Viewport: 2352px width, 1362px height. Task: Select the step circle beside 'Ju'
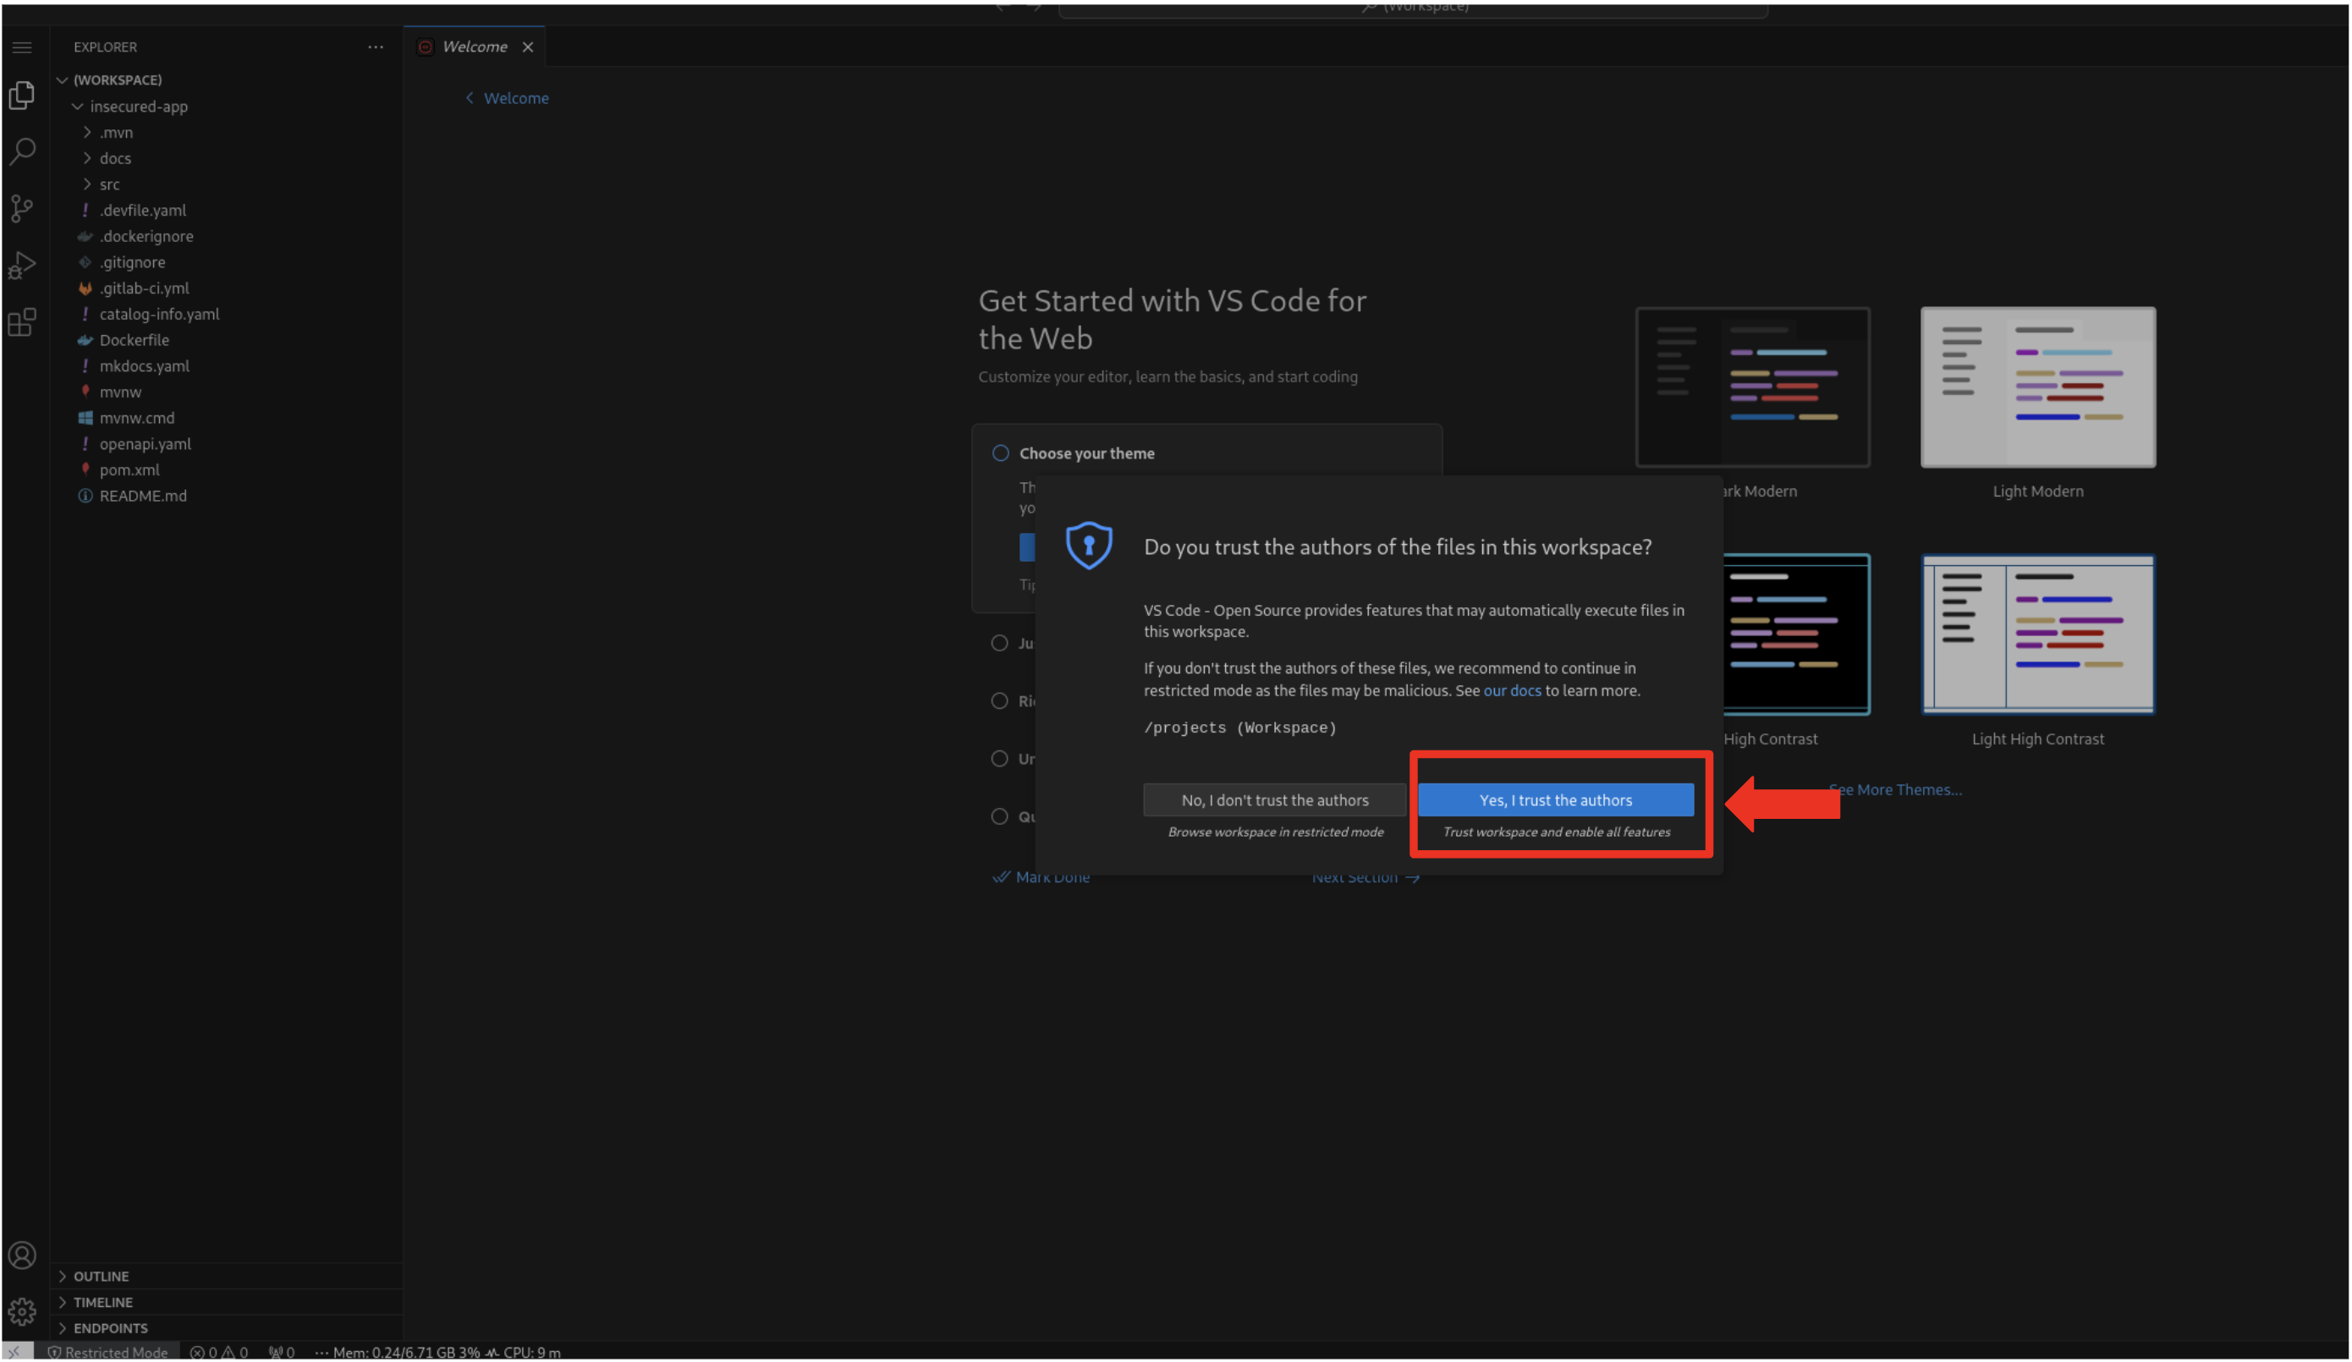1000,643
